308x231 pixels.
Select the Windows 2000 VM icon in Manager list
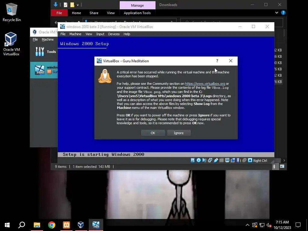pyautogui.click(x=40, y=70)
